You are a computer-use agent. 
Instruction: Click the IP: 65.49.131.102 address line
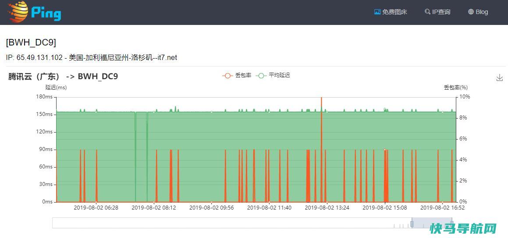[x=91, y=58]
